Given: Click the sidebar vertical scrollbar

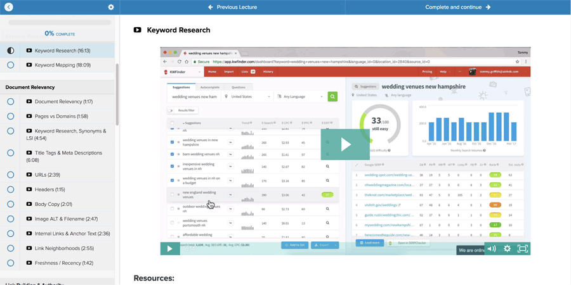Looking at the screenshot, I should click(117, 94).
